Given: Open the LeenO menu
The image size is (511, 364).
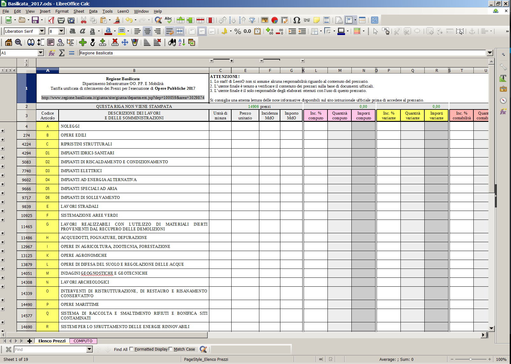Looking at the screenshot, I should [123, 11].
